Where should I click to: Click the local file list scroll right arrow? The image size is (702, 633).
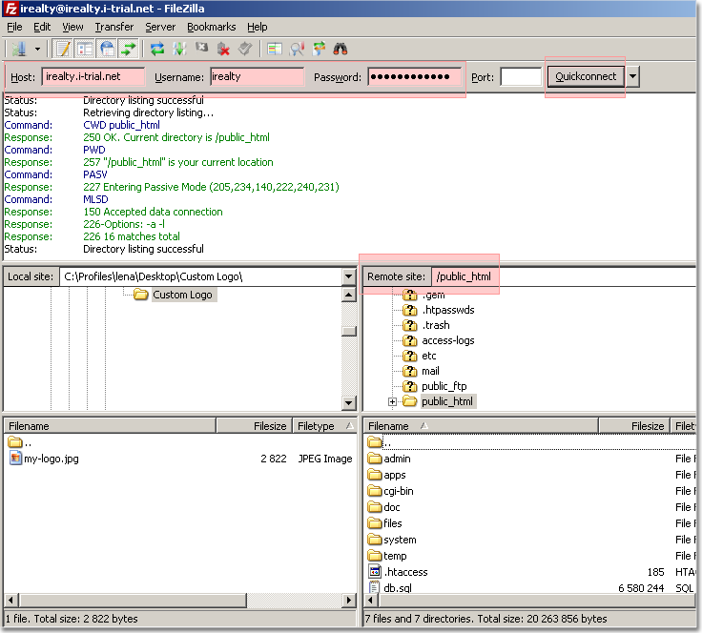[x=349, y=600]
